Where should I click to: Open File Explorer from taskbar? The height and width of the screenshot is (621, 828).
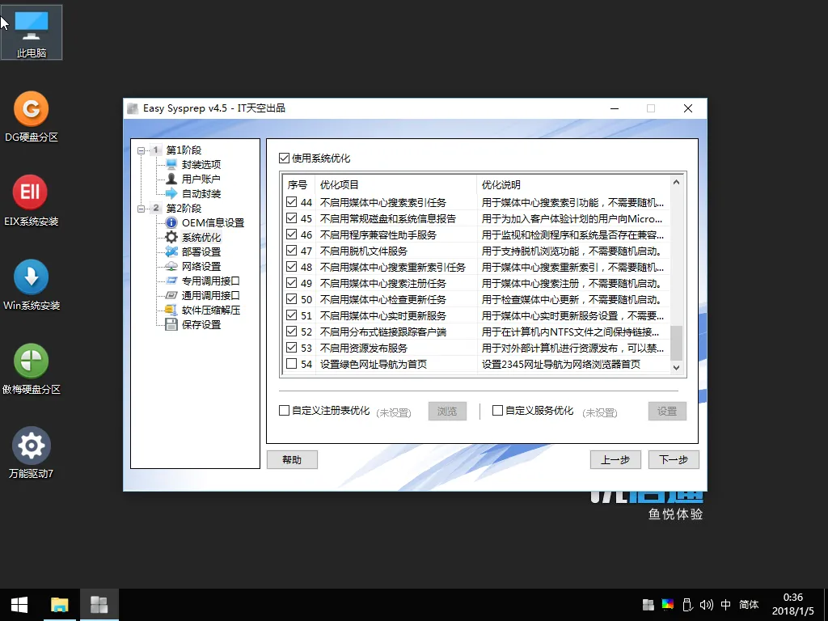pos(60,605)
